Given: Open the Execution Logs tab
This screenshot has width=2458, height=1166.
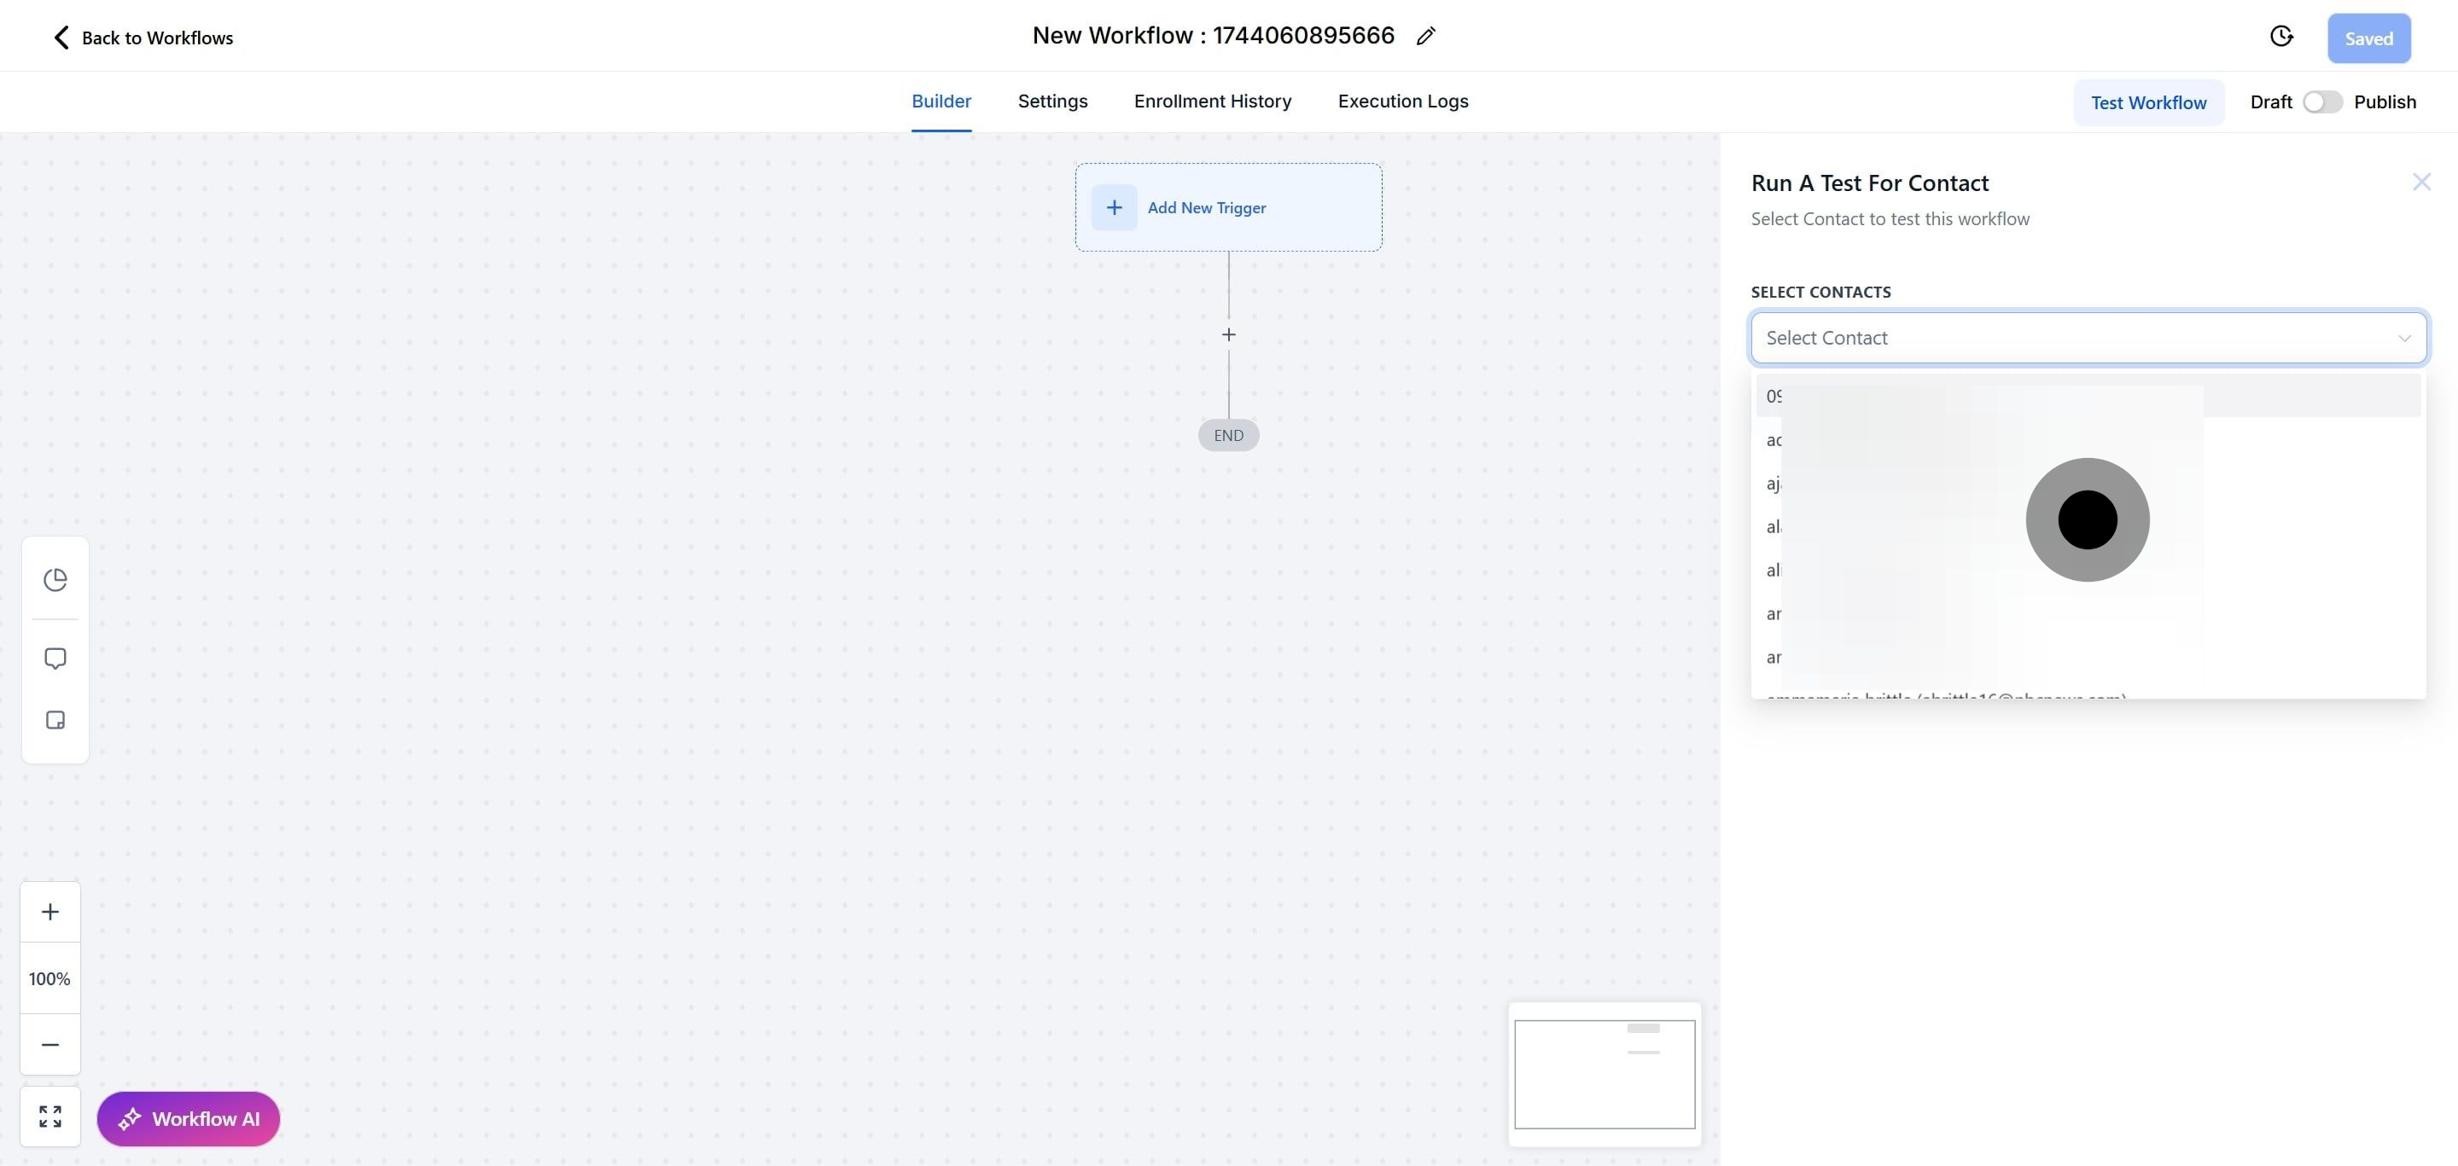Looking at the screenshot, I should click(x=1401, y=101).
